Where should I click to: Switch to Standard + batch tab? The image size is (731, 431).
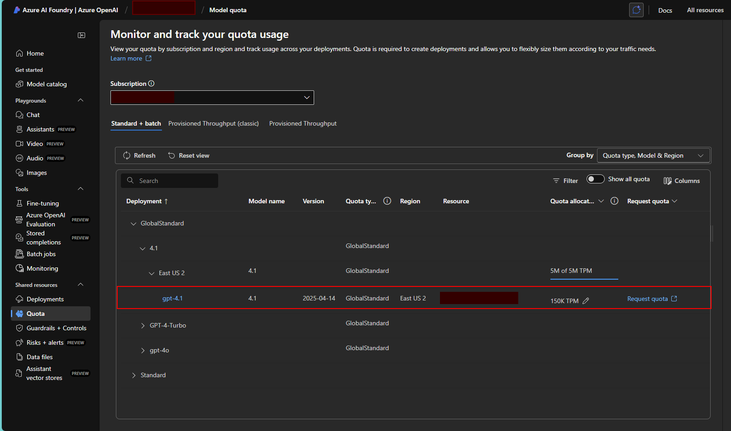point(136,124)
